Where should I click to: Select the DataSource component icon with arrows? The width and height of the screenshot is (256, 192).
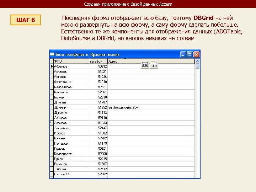[154, 65]
